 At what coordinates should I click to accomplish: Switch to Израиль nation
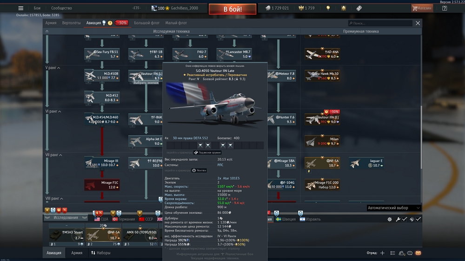pos(310,219)
